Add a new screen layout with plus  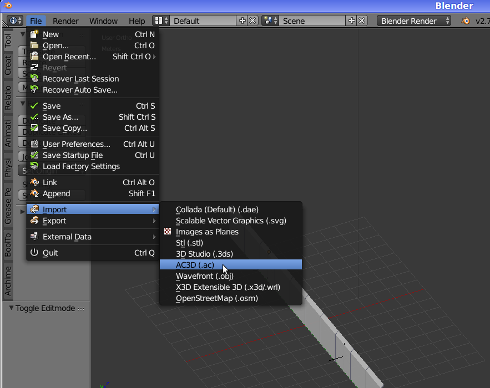tap(242, 21)
